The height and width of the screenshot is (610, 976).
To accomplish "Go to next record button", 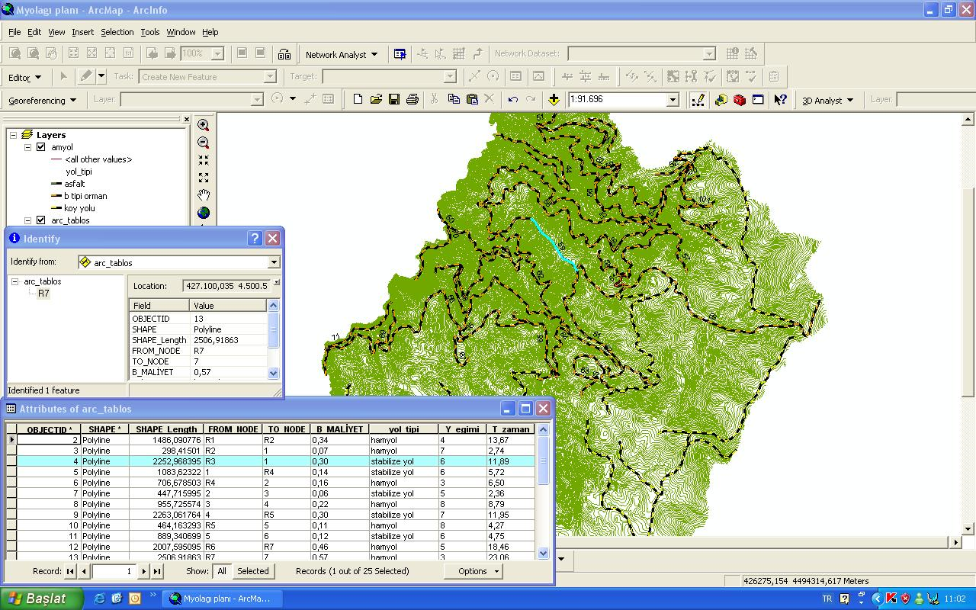I will (143, 571).
